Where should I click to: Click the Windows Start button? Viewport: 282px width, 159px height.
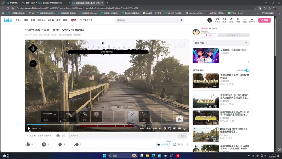(104, 156)
